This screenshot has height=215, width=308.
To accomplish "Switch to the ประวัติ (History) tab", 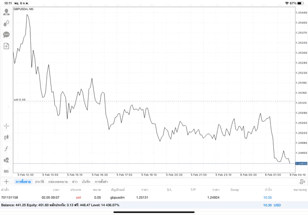I will tap(39, 182).
